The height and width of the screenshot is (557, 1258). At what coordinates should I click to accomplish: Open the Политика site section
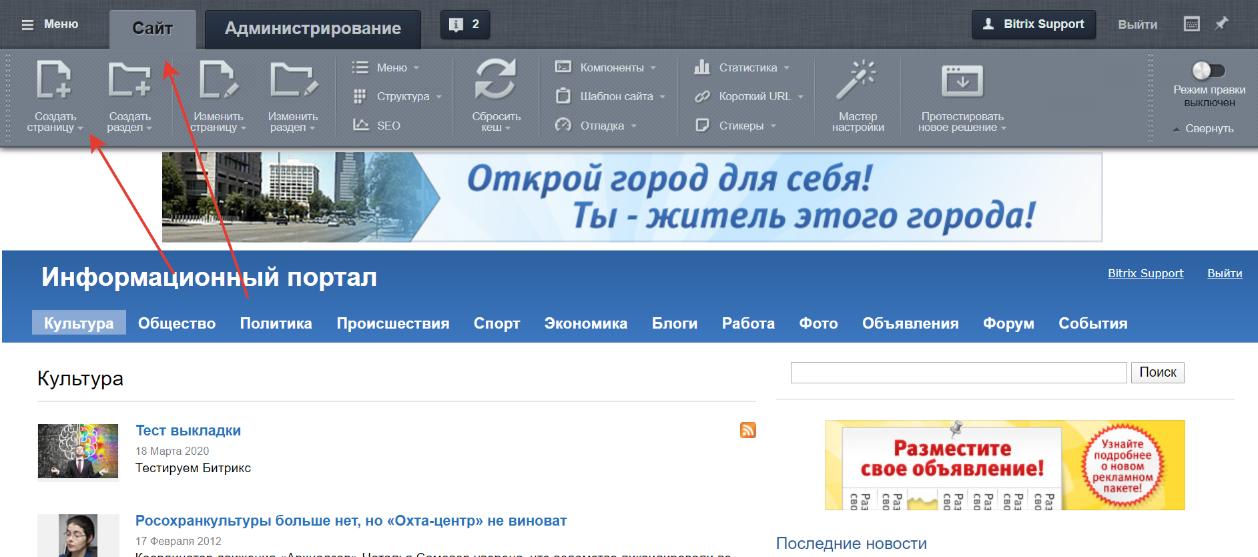click(x=276, y=323)
